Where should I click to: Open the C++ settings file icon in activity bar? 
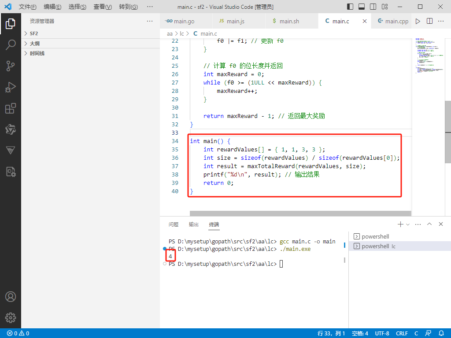11,172
